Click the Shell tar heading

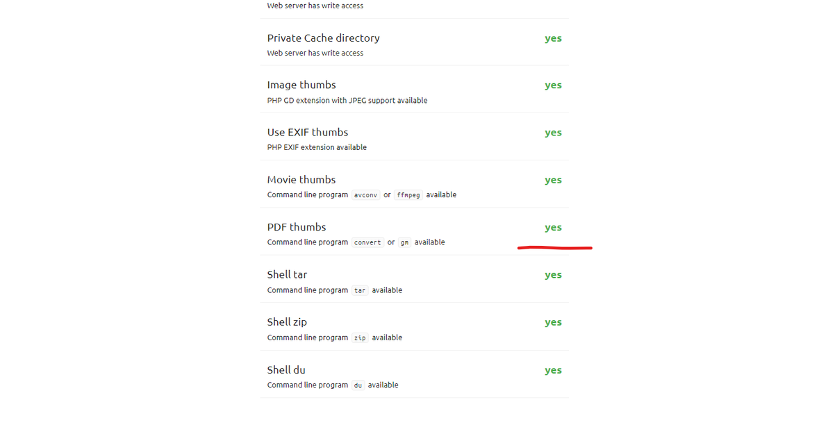click(x=287, y=274)
